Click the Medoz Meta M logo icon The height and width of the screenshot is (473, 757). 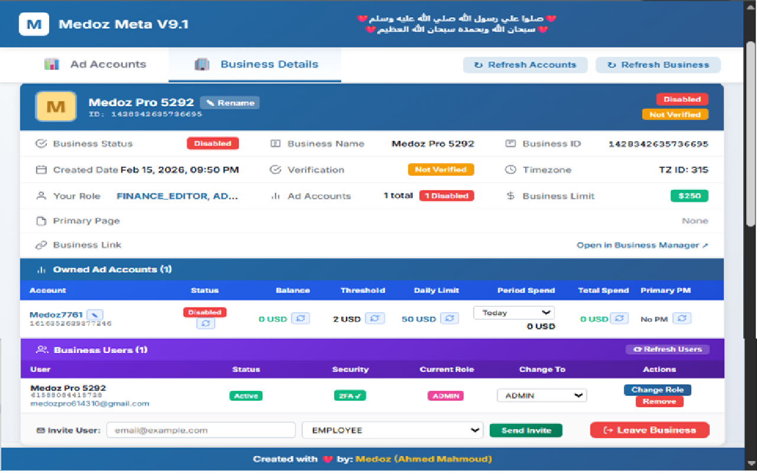(34, 24)
